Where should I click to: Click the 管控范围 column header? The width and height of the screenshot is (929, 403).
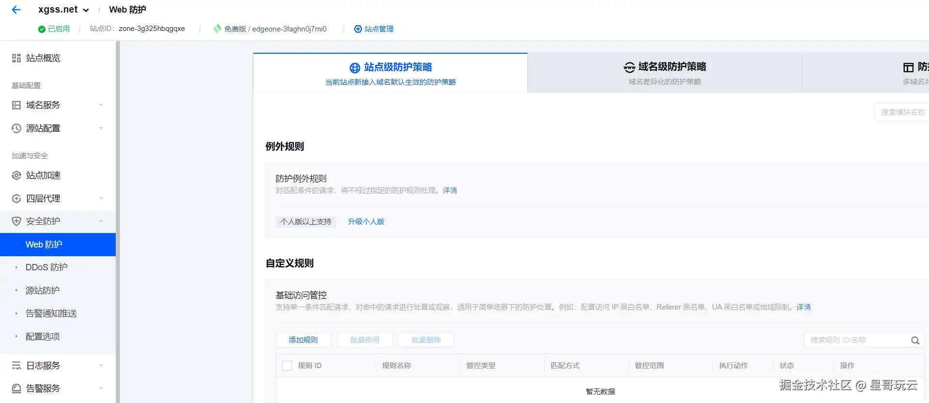(x=649, y=366)
